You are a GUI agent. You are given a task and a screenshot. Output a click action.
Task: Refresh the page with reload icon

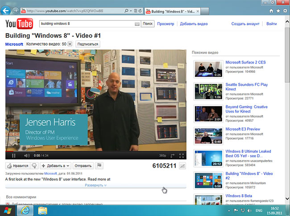pyautogui.click(x=140, y=11)
